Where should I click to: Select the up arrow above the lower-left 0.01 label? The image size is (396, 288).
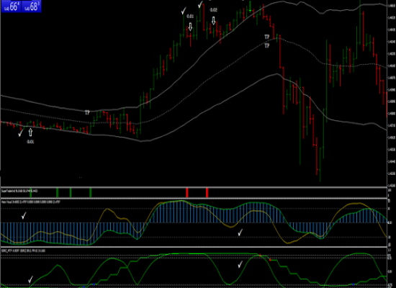click(x=30, y=132)
